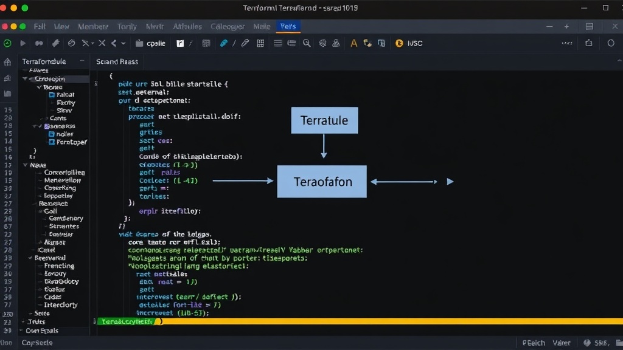Click the orange circle icon beside IJSC
Viewport: 623px width, 350px height.
(x=399, y=43)
